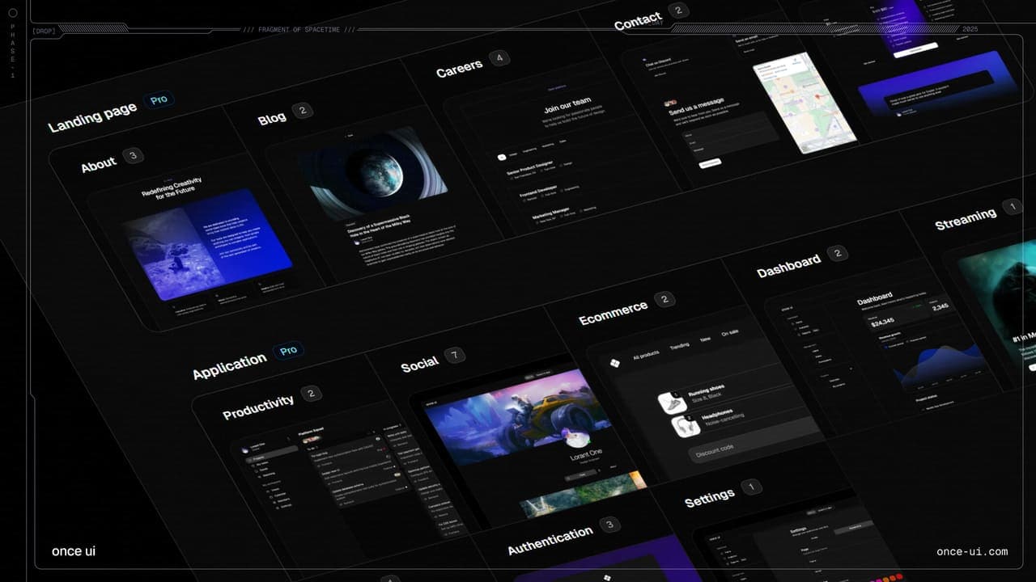Click the Discount code input field
1036x582 pixels.
[x=715, y=449]
